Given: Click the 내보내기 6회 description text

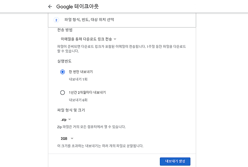Looking at the screenshot, I should 78,100.
